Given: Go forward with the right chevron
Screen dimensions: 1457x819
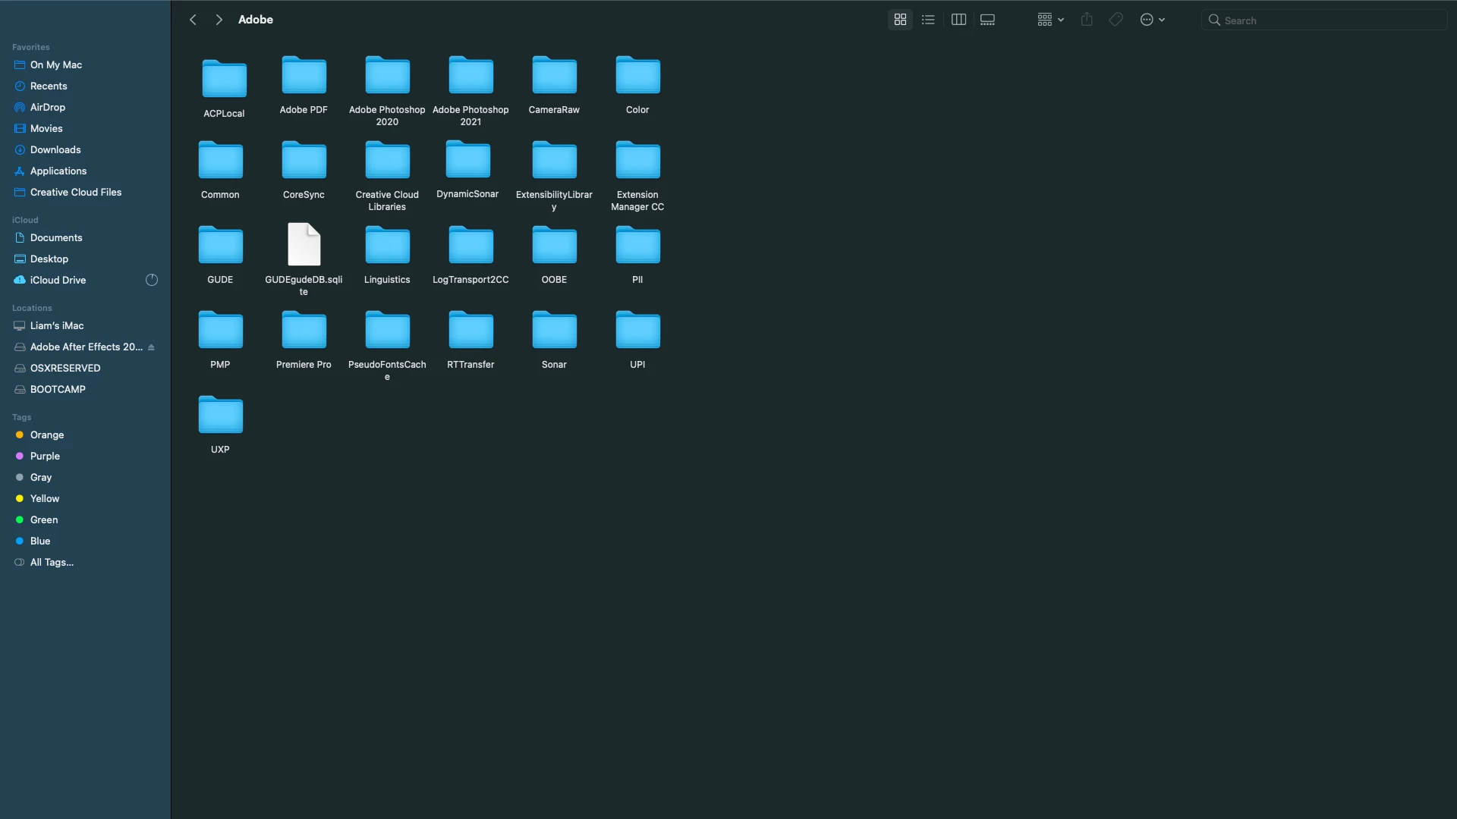Looking at the screenshot, I should pos(219,20).
